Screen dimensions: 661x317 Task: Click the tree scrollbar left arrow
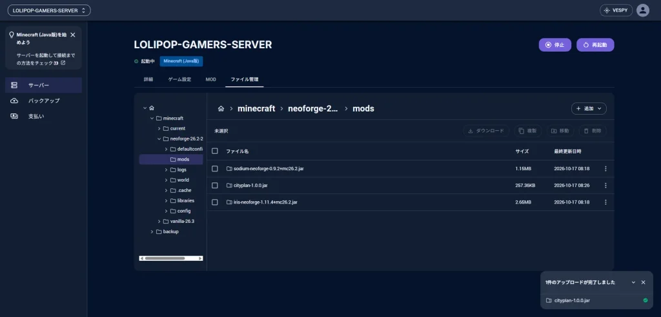click(141, 258)
